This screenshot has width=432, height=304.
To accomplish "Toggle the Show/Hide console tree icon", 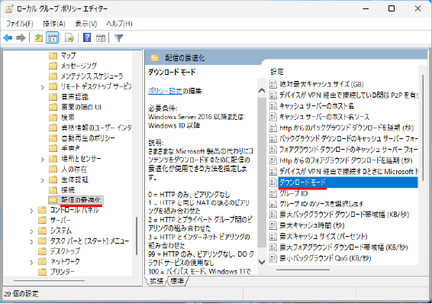I will point(52,37).
